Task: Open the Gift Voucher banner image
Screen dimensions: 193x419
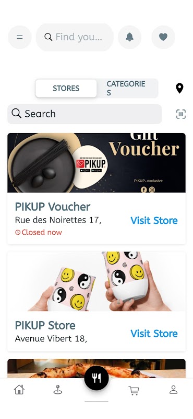Action: point(96,163)
